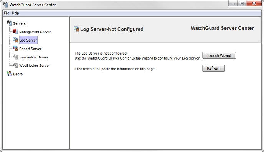Click the 'WatchGuard Server Center' header label

coord(223,28)
